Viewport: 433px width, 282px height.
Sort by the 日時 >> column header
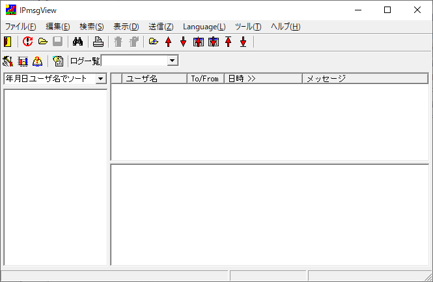pos(264,79)
